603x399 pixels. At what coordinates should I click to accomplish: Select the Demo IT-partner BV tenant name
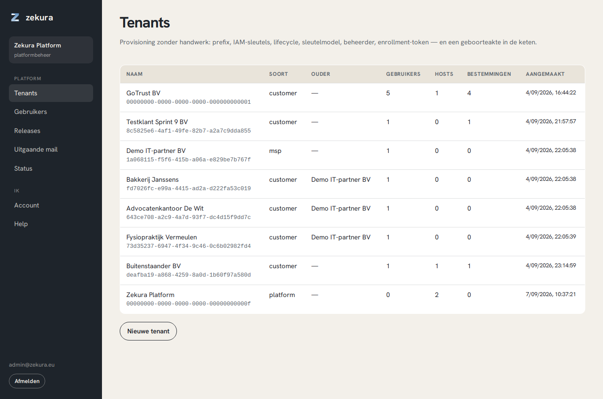(156, 151)
